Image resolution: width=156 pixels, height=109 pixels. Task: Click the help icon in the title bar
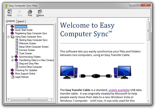click(x=6, y=6)
